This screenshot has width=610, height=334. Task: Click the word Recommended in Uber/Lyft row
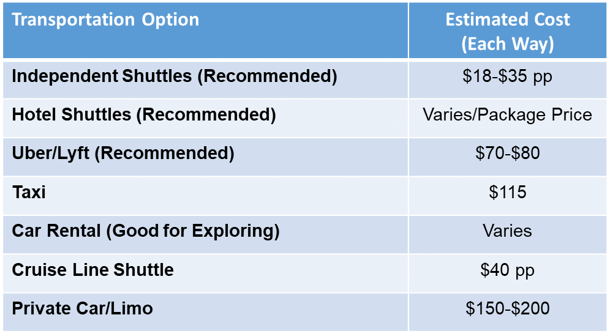pos(164,153)
